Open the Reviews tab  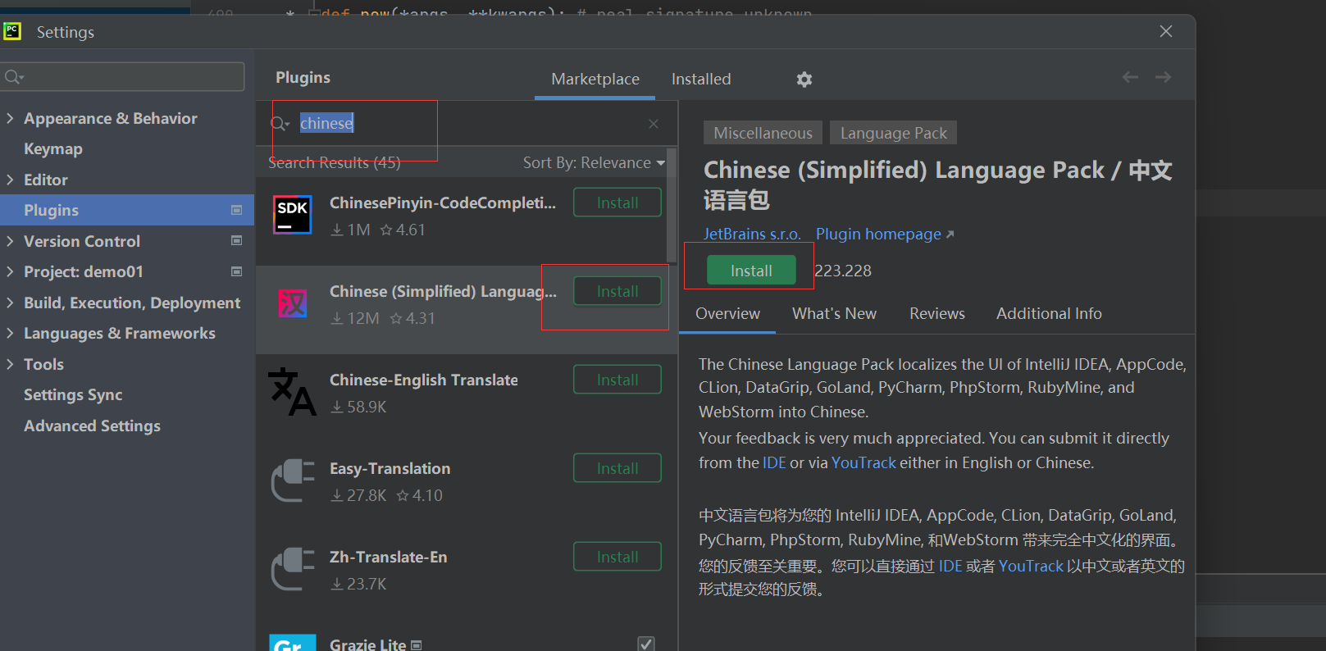(x=937, y=313)
